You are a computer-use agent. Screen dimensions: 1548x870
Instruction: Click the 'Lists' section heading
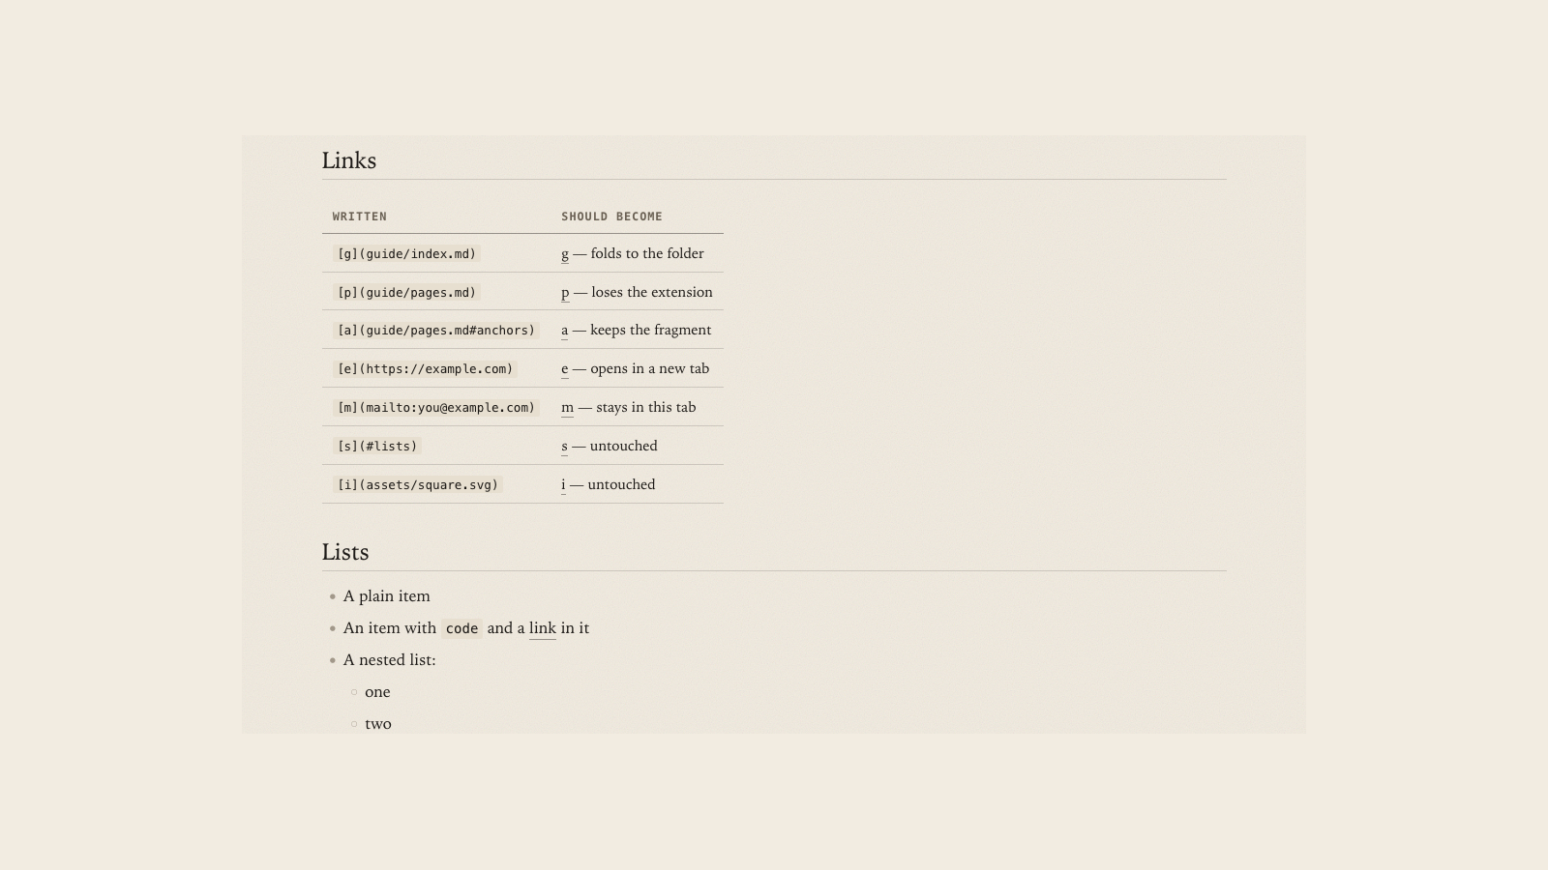tap(345, 552)
